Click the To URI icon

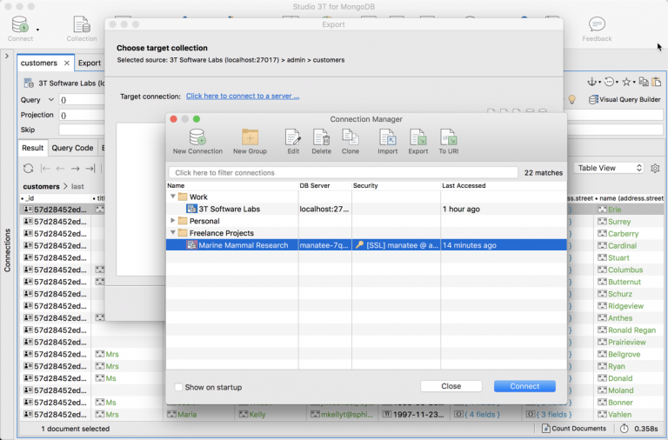[x=448, y=137]
